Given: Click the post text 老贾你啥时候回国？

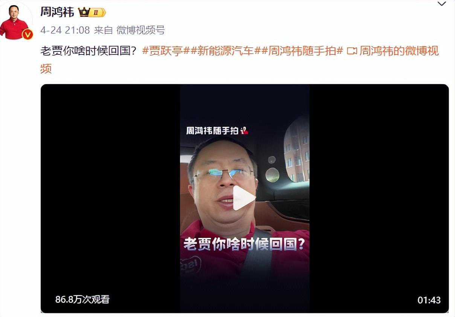Looking at the screenshot, I should pyautogui.click(x=90, y=51).
